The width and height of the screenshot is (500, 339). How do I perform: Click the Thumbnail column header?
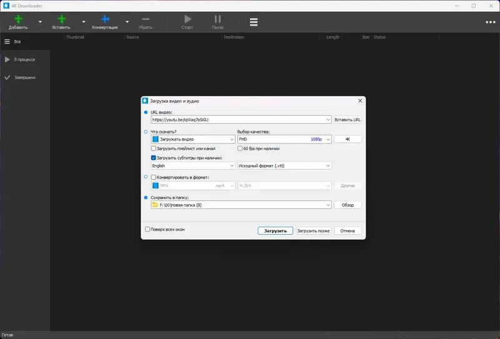75,37
